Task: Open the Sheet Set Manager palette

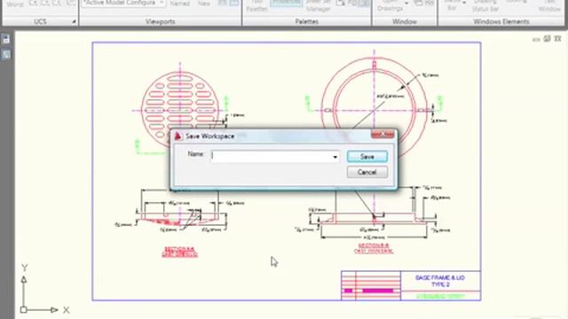Action: [319, 5]
